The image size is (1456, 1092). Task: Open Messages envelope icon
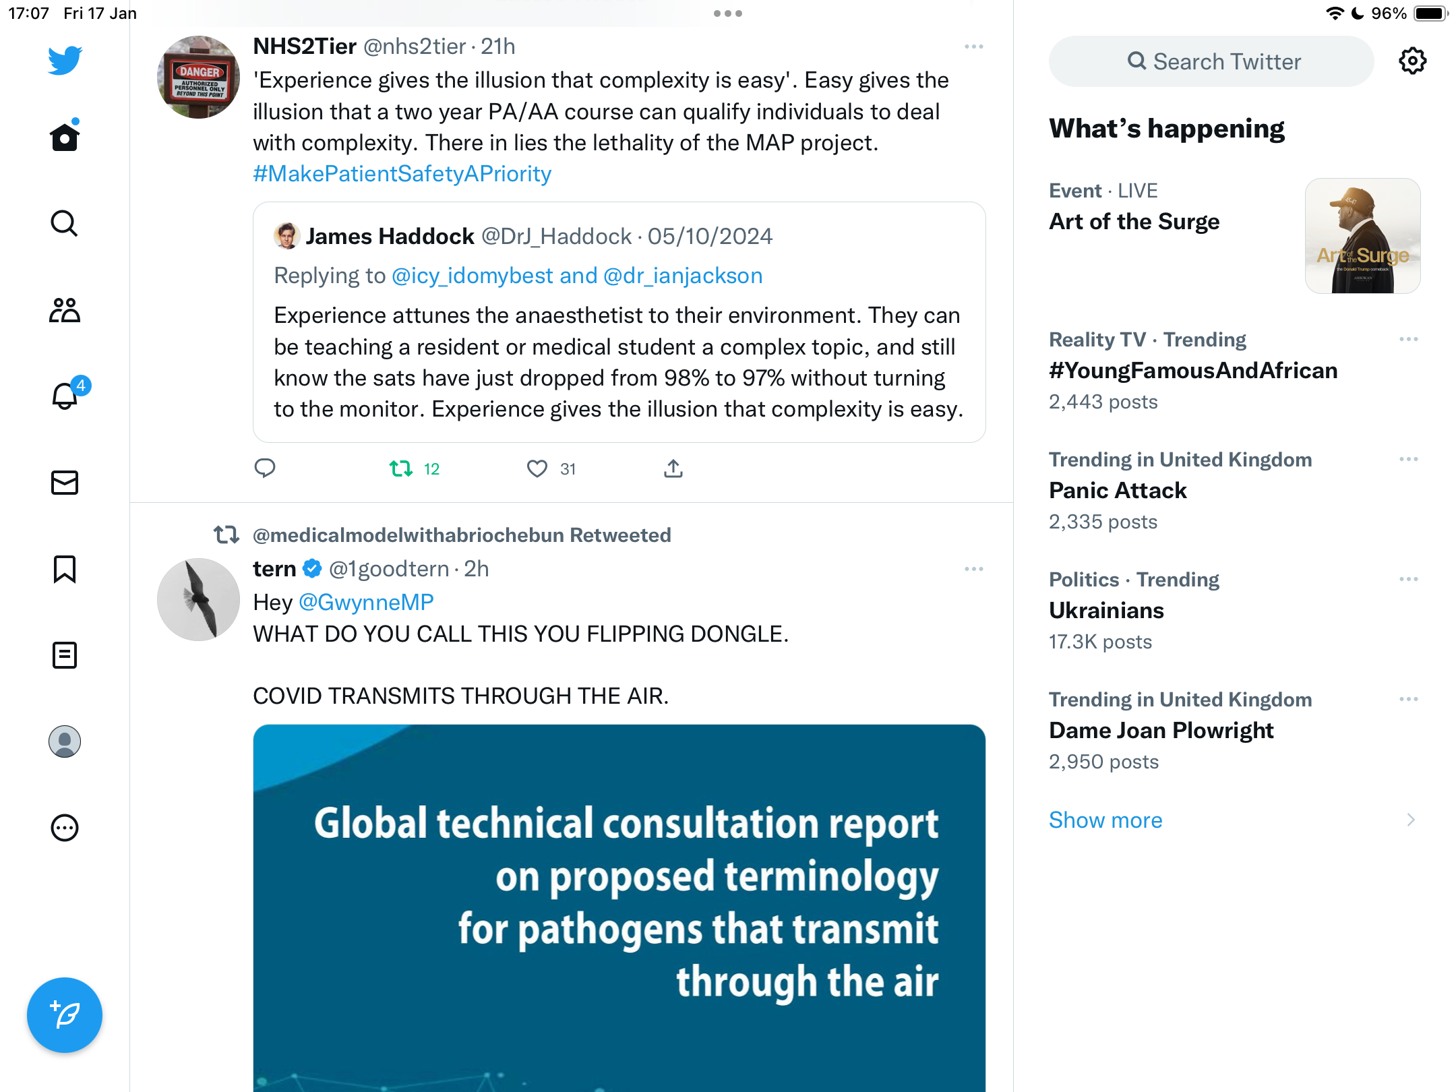tap(65, 483)
